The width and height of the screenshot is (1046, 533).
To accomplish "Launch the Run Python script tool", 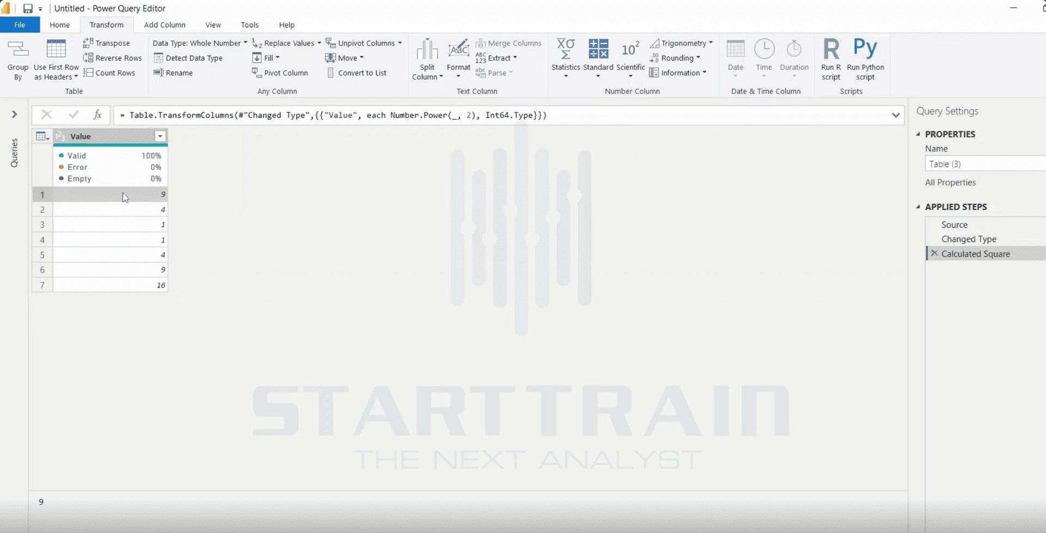I will click(x=865, y=59).
